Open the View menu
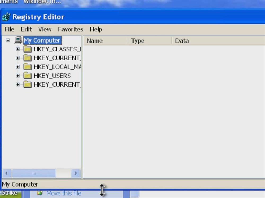Image resolution: width=265 pixels, height=198 pixels. tap(45, 29)
